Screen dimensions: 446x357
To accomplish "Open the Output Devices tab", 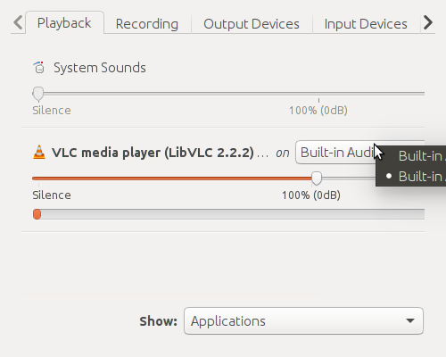I will 252,24.
